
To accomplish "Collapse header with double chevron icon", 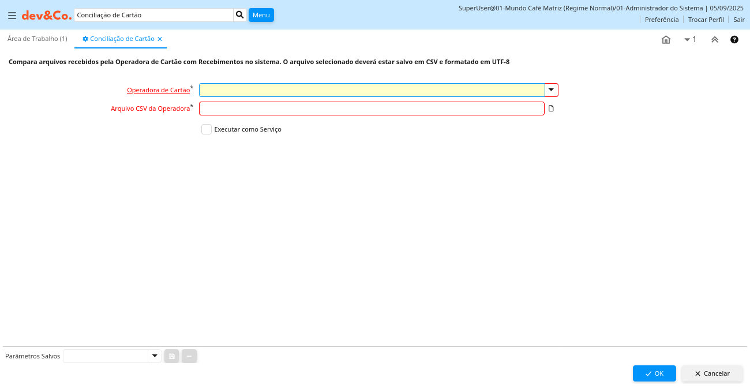I will (x=715, y=40).
